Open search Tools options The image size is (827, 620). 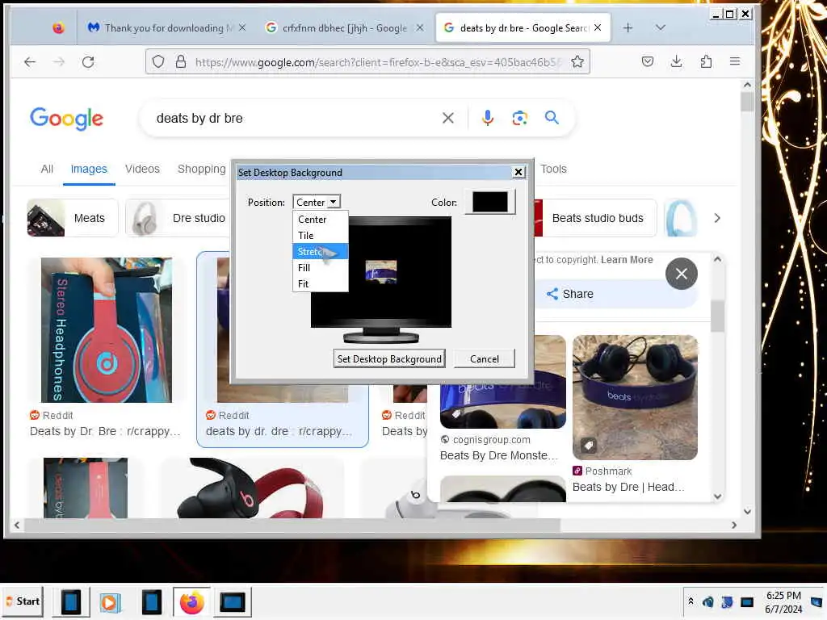tap(553, 169)
